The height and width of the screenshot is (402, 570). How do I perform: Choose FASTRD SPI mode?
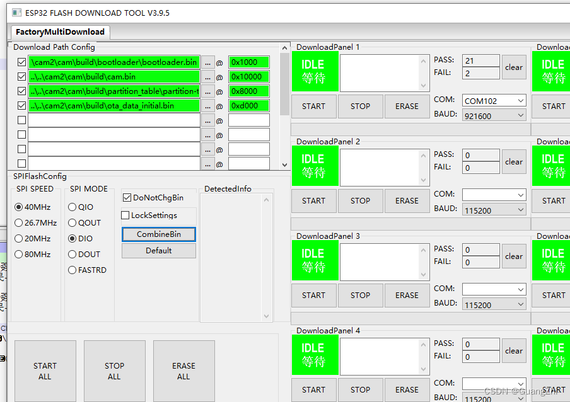72,270
